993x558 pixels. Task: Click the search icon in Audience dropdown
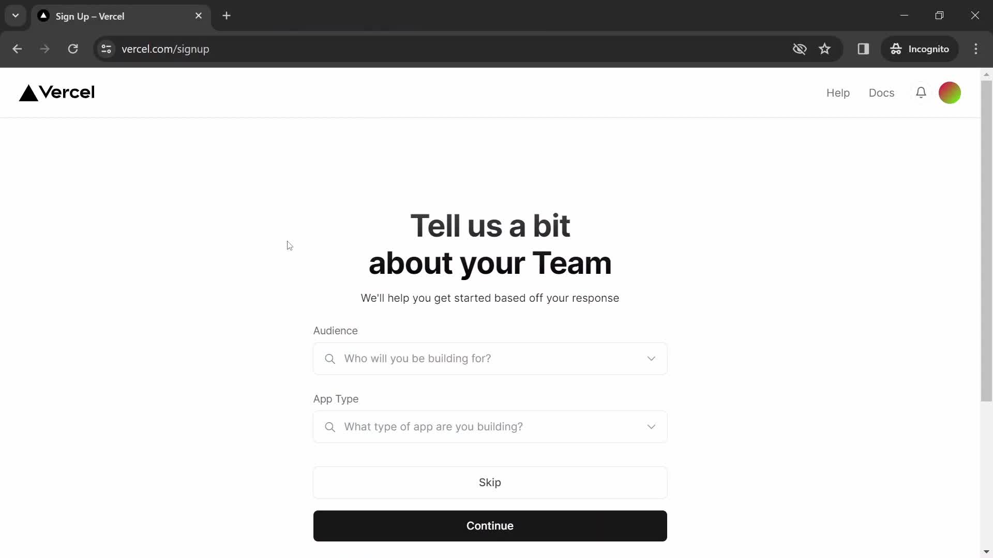tap(330, 359)
